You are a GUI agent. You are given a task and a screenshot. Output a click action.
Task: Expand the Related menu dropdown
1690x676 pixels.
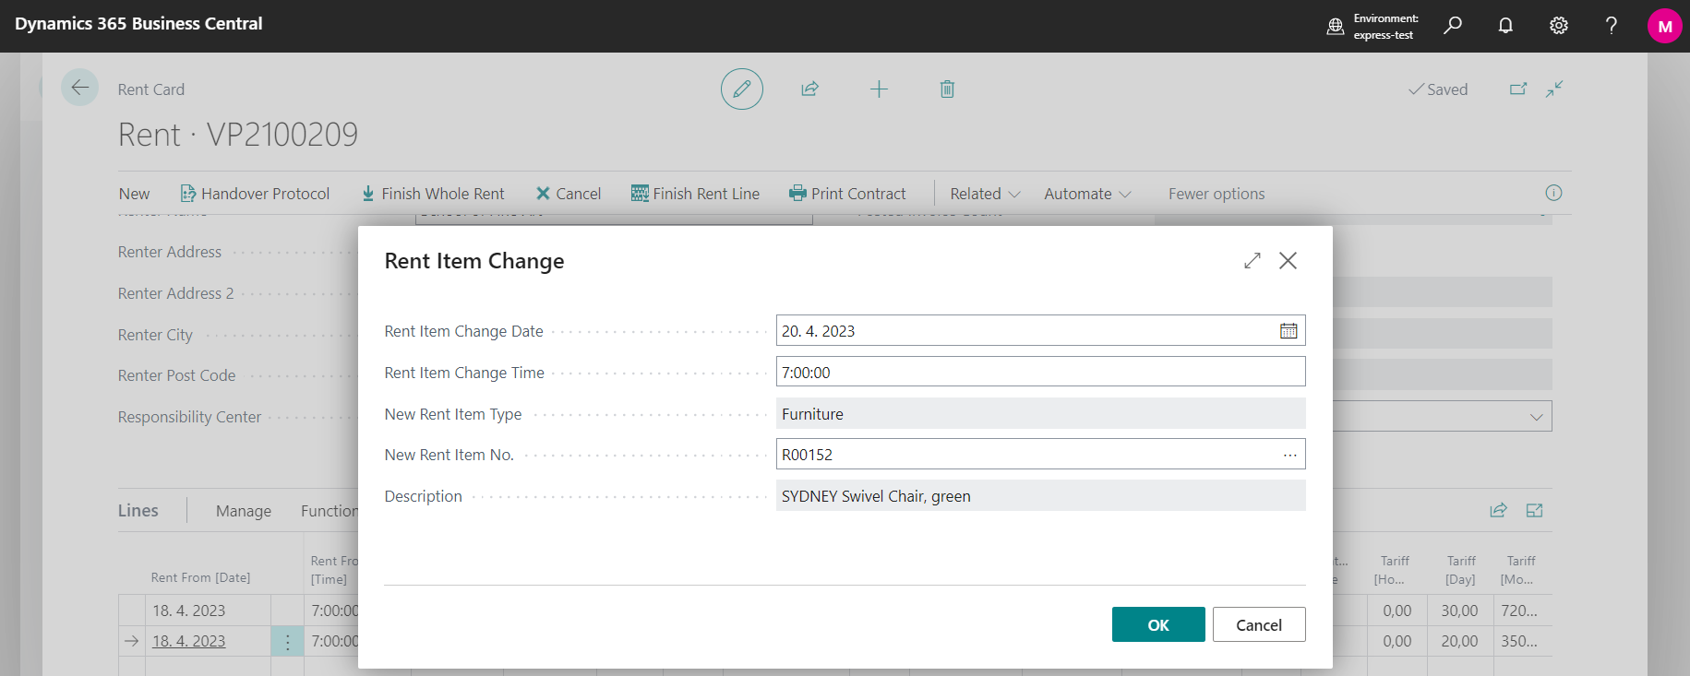(985, 194)
